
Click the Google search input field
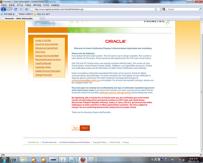point(183,9)
